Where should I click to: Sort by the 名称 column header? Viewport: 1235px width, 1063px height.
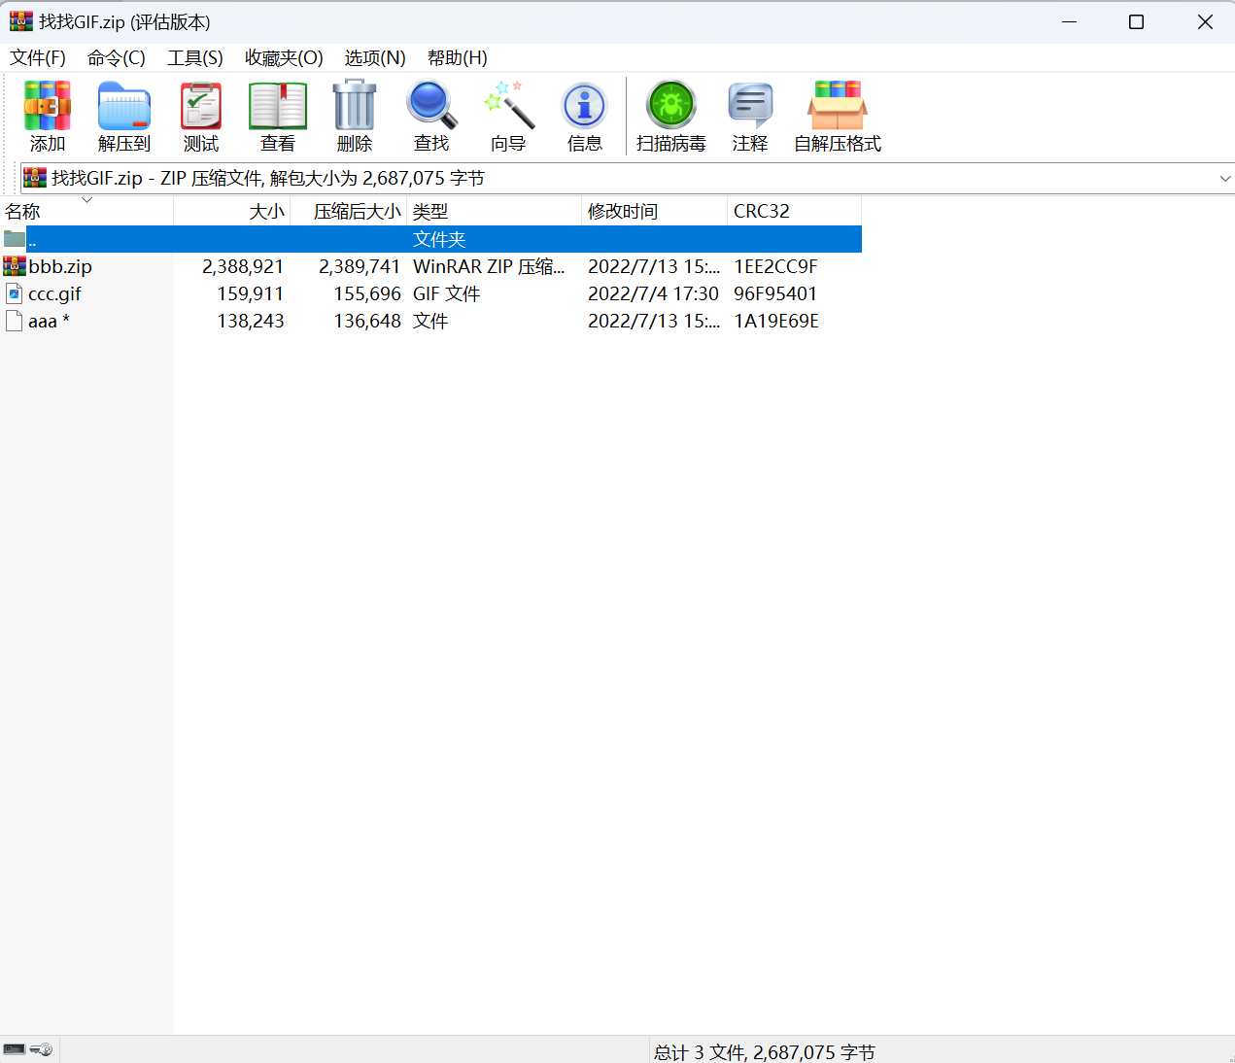pyautogui.click(x=86, y=211)
